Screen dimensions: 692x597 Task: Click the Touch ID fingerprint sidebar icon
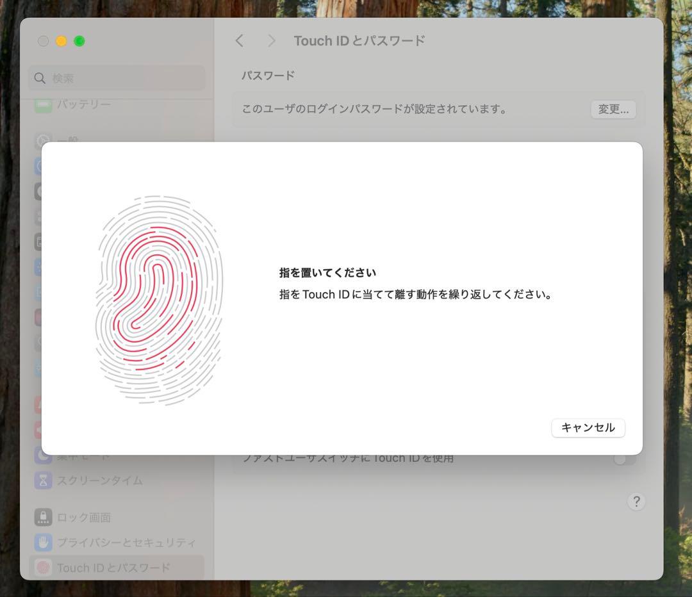44,568
